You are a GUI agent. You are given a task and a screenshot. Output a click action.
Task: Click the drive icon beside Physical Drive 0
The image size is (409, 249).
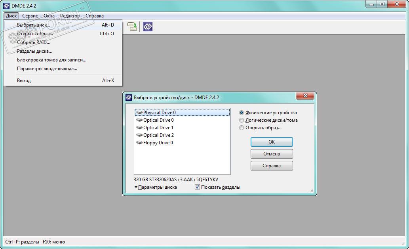coord(139,113)
